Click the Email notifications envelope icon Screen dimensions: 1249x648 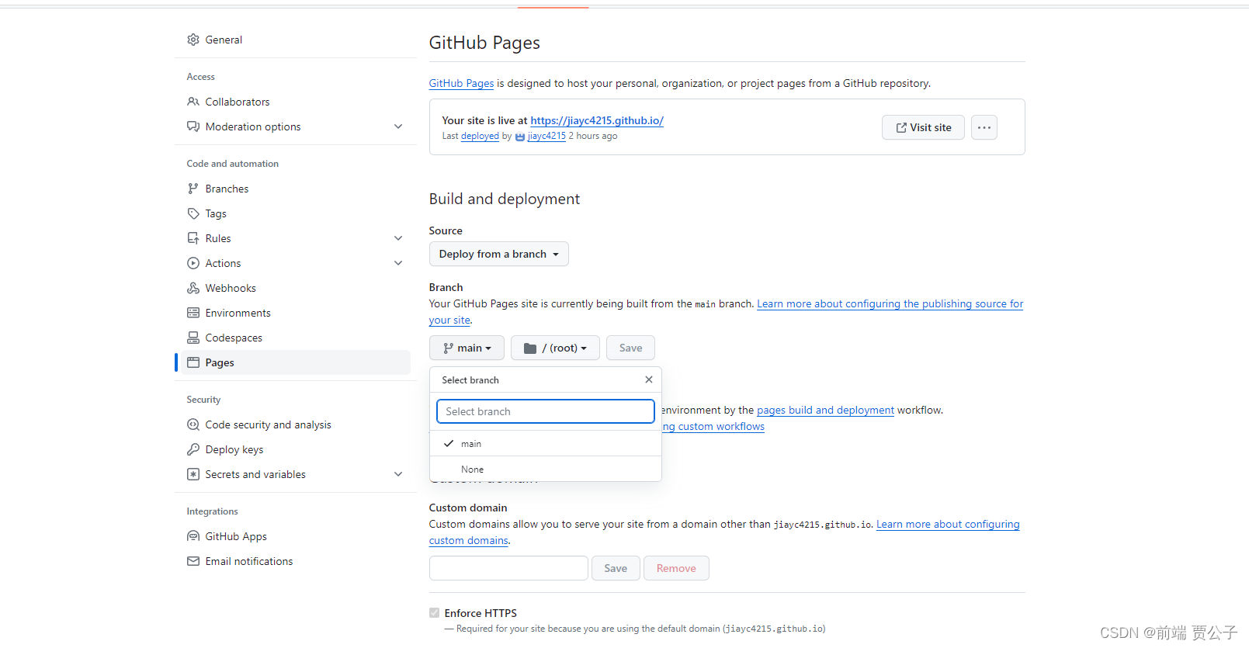click(193, 561)
